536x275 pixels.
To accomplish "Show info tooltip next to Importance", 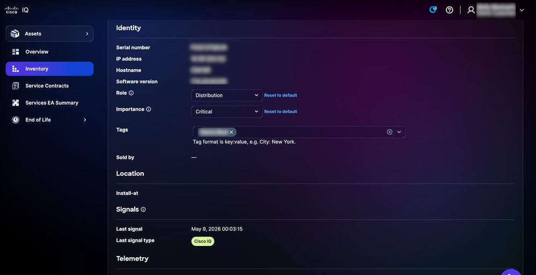I will (x=149, y=109).
